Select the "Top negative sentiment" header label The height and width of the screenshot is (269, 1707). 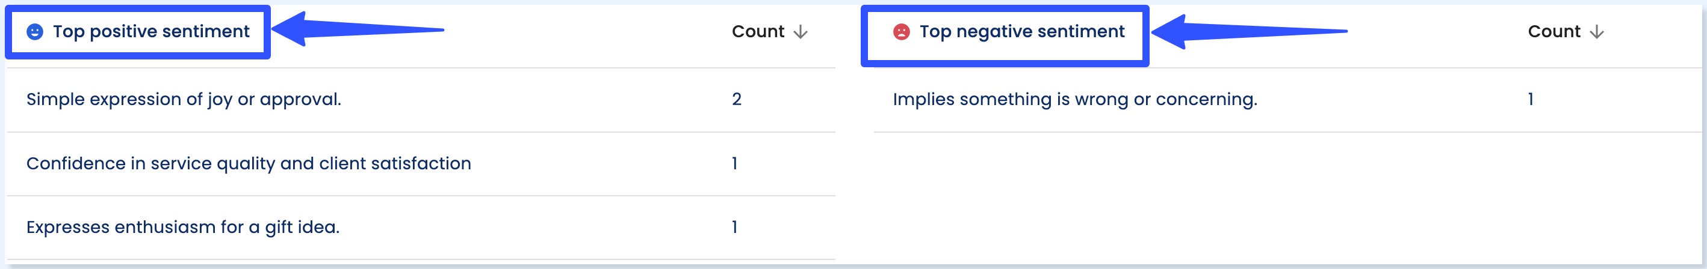1021,32
